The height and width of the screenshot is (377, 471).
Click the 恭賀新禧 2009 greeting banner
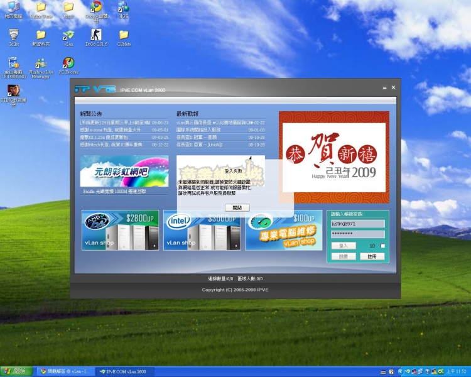334,157
